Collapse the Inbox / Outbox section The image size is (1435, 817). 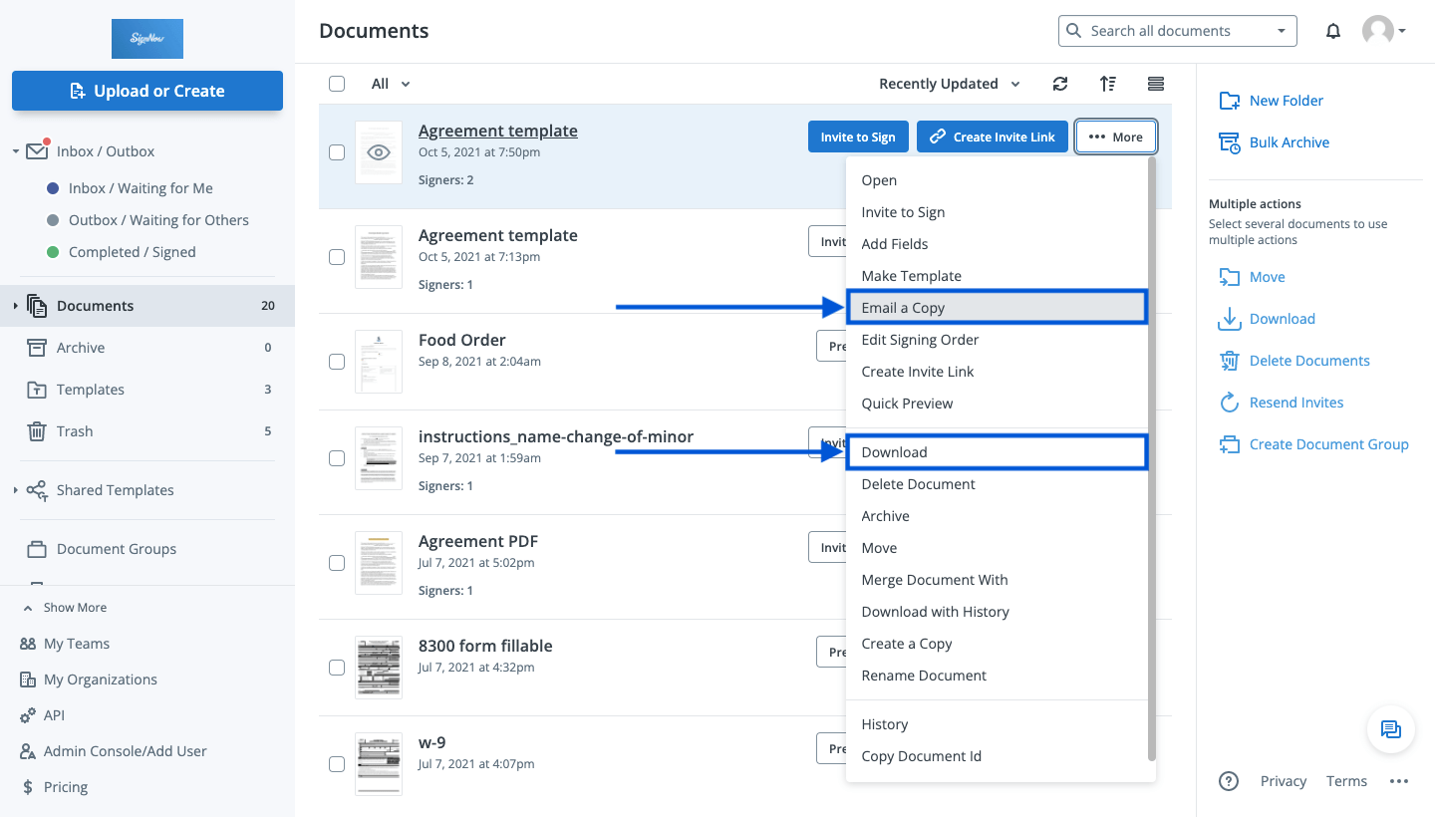(15, 150)
